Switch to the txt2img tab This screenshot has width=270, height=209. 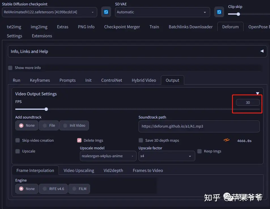[x=14, y=27]
